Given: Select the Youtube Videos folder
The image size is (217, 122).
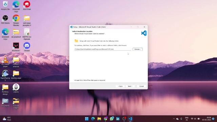Looking at the screenshot, I should (x=16, y=103).
